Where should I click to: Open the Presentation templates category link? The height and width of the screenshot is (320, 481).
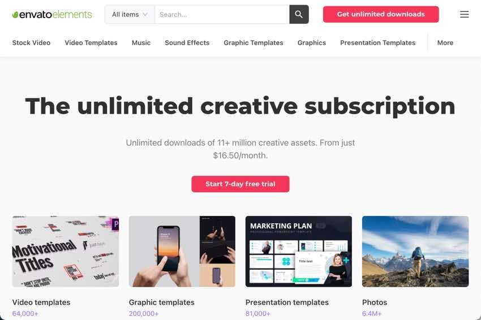tap(287, 302)
